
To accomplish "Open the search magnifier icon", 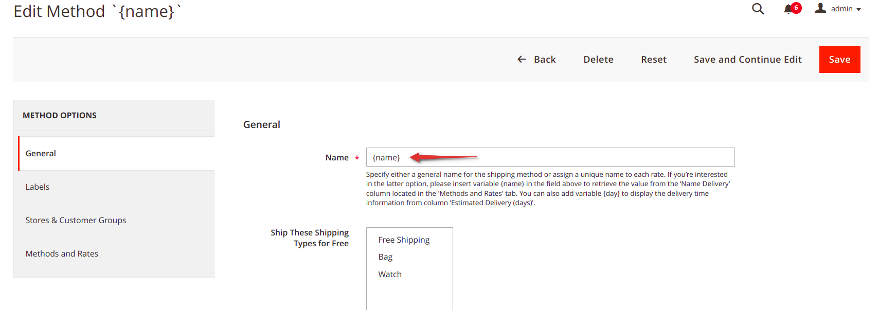I will 758,9.
